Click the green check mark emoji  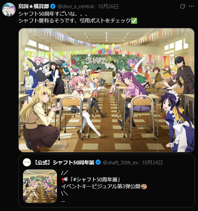click(x=134, y=21)
